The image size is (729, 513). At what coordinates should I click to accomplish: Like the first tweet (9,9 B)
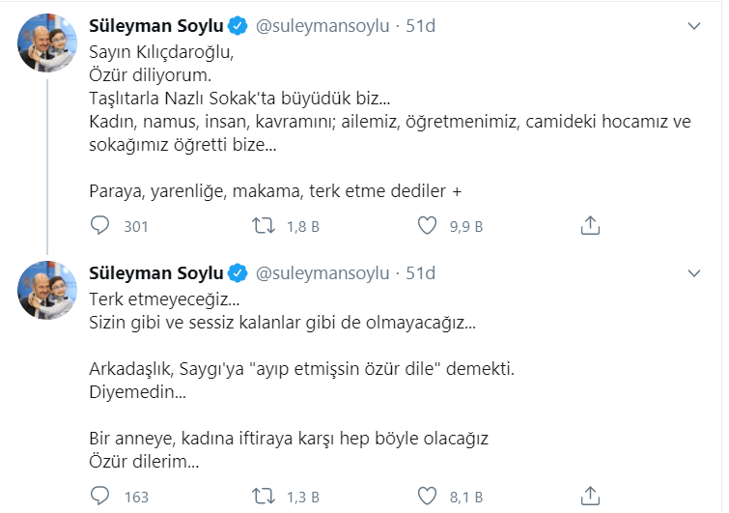point(429,225)
